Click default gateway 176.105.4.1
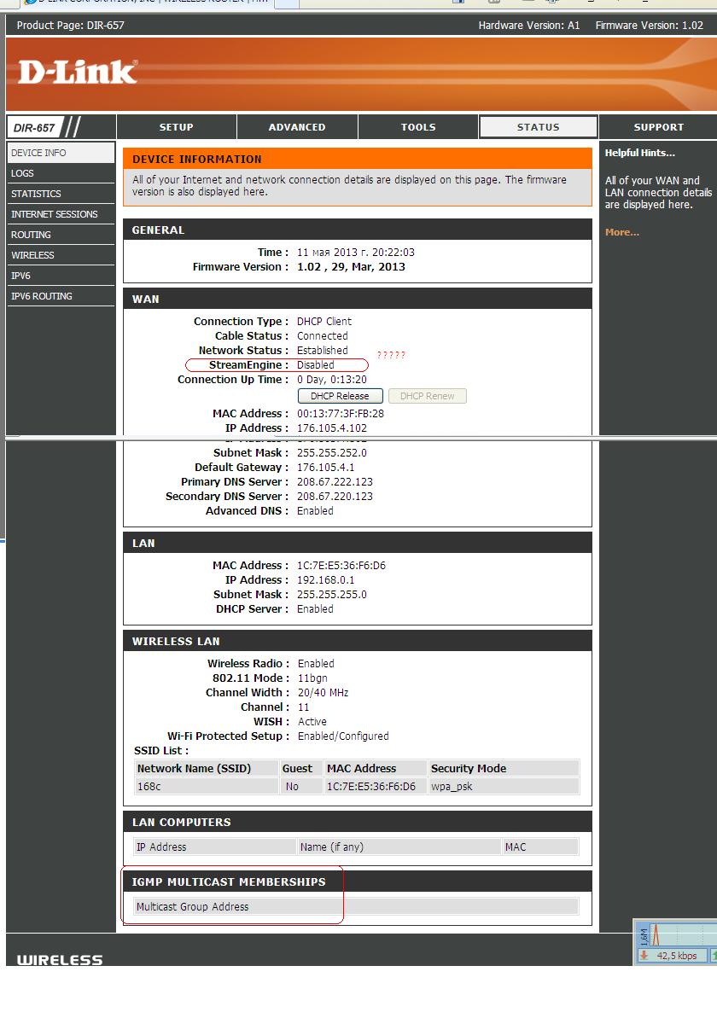 click(x=325, y=468)
